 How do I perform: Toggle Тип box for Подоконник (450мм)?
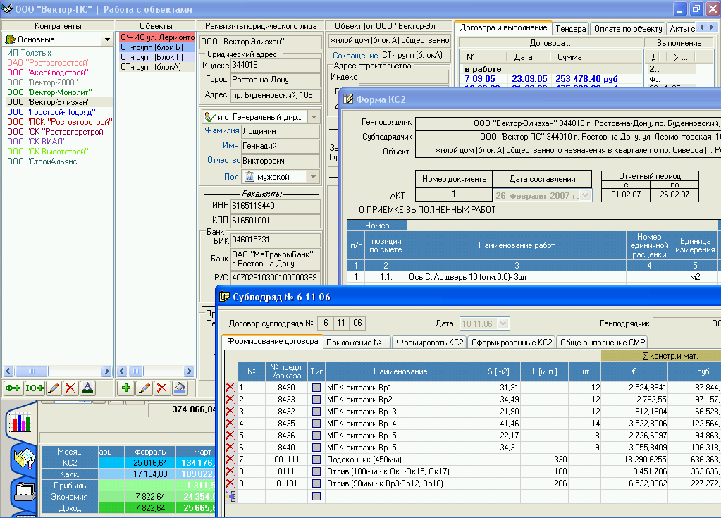pyautogui.click(x=316, y=460)
